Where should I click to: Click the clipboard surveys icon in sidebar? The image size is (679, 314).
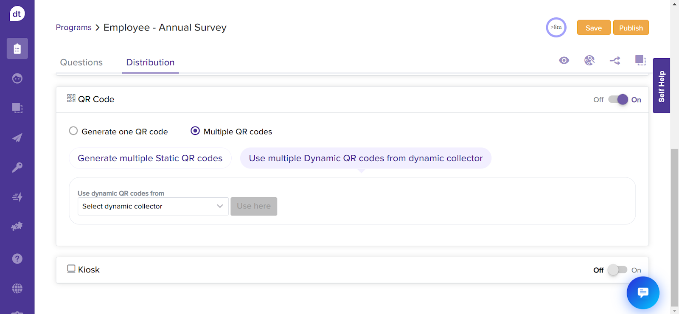pos(17,49)
